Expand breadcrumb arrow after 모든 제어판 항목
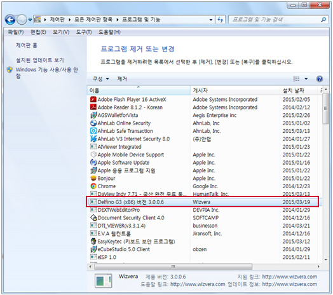This screenshot has height=295, width=333. pyautogui.click(x=118, y=20)
